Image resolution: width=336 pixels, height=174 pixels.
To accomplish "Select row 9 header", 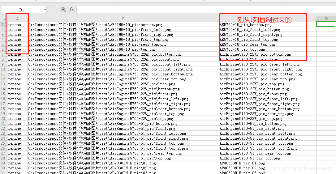I will (3, 64).
